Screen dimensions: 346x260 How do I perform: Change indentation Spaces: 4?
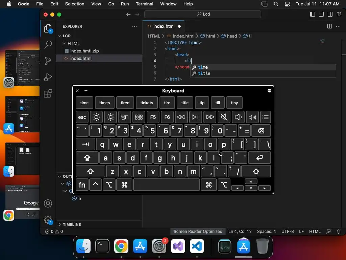[266, 232]
